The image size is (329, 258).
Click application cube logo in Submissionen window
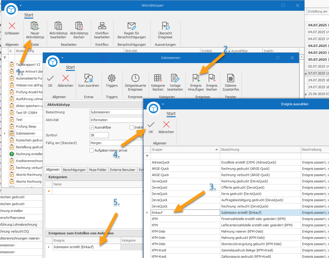pos(52,62)
